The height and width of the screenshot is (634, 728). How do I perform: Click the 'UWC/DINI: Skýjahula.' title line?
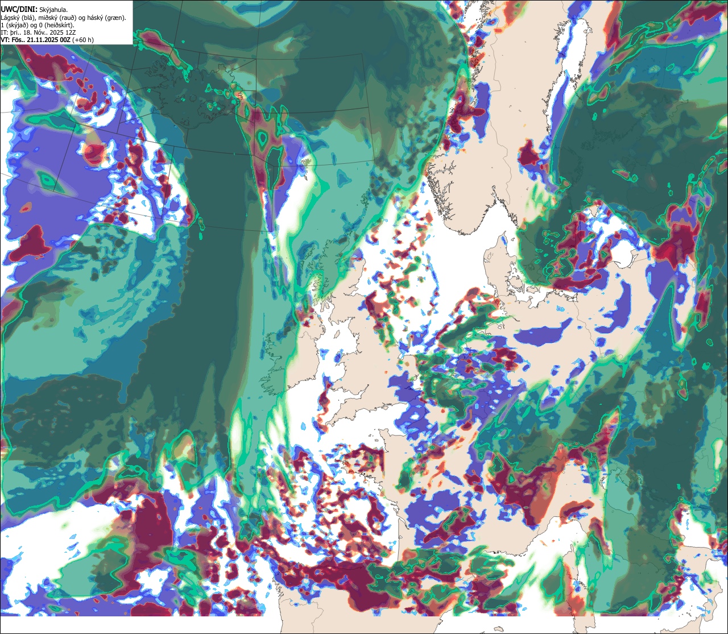34,9
